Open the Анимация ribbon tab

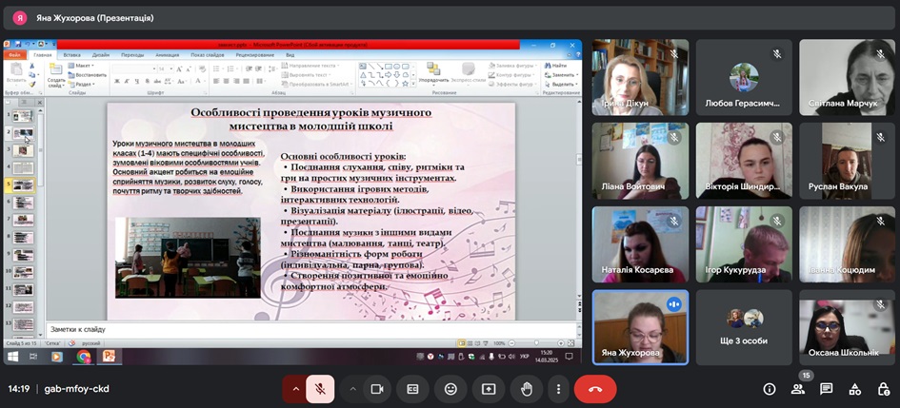(x=167, y=55)
